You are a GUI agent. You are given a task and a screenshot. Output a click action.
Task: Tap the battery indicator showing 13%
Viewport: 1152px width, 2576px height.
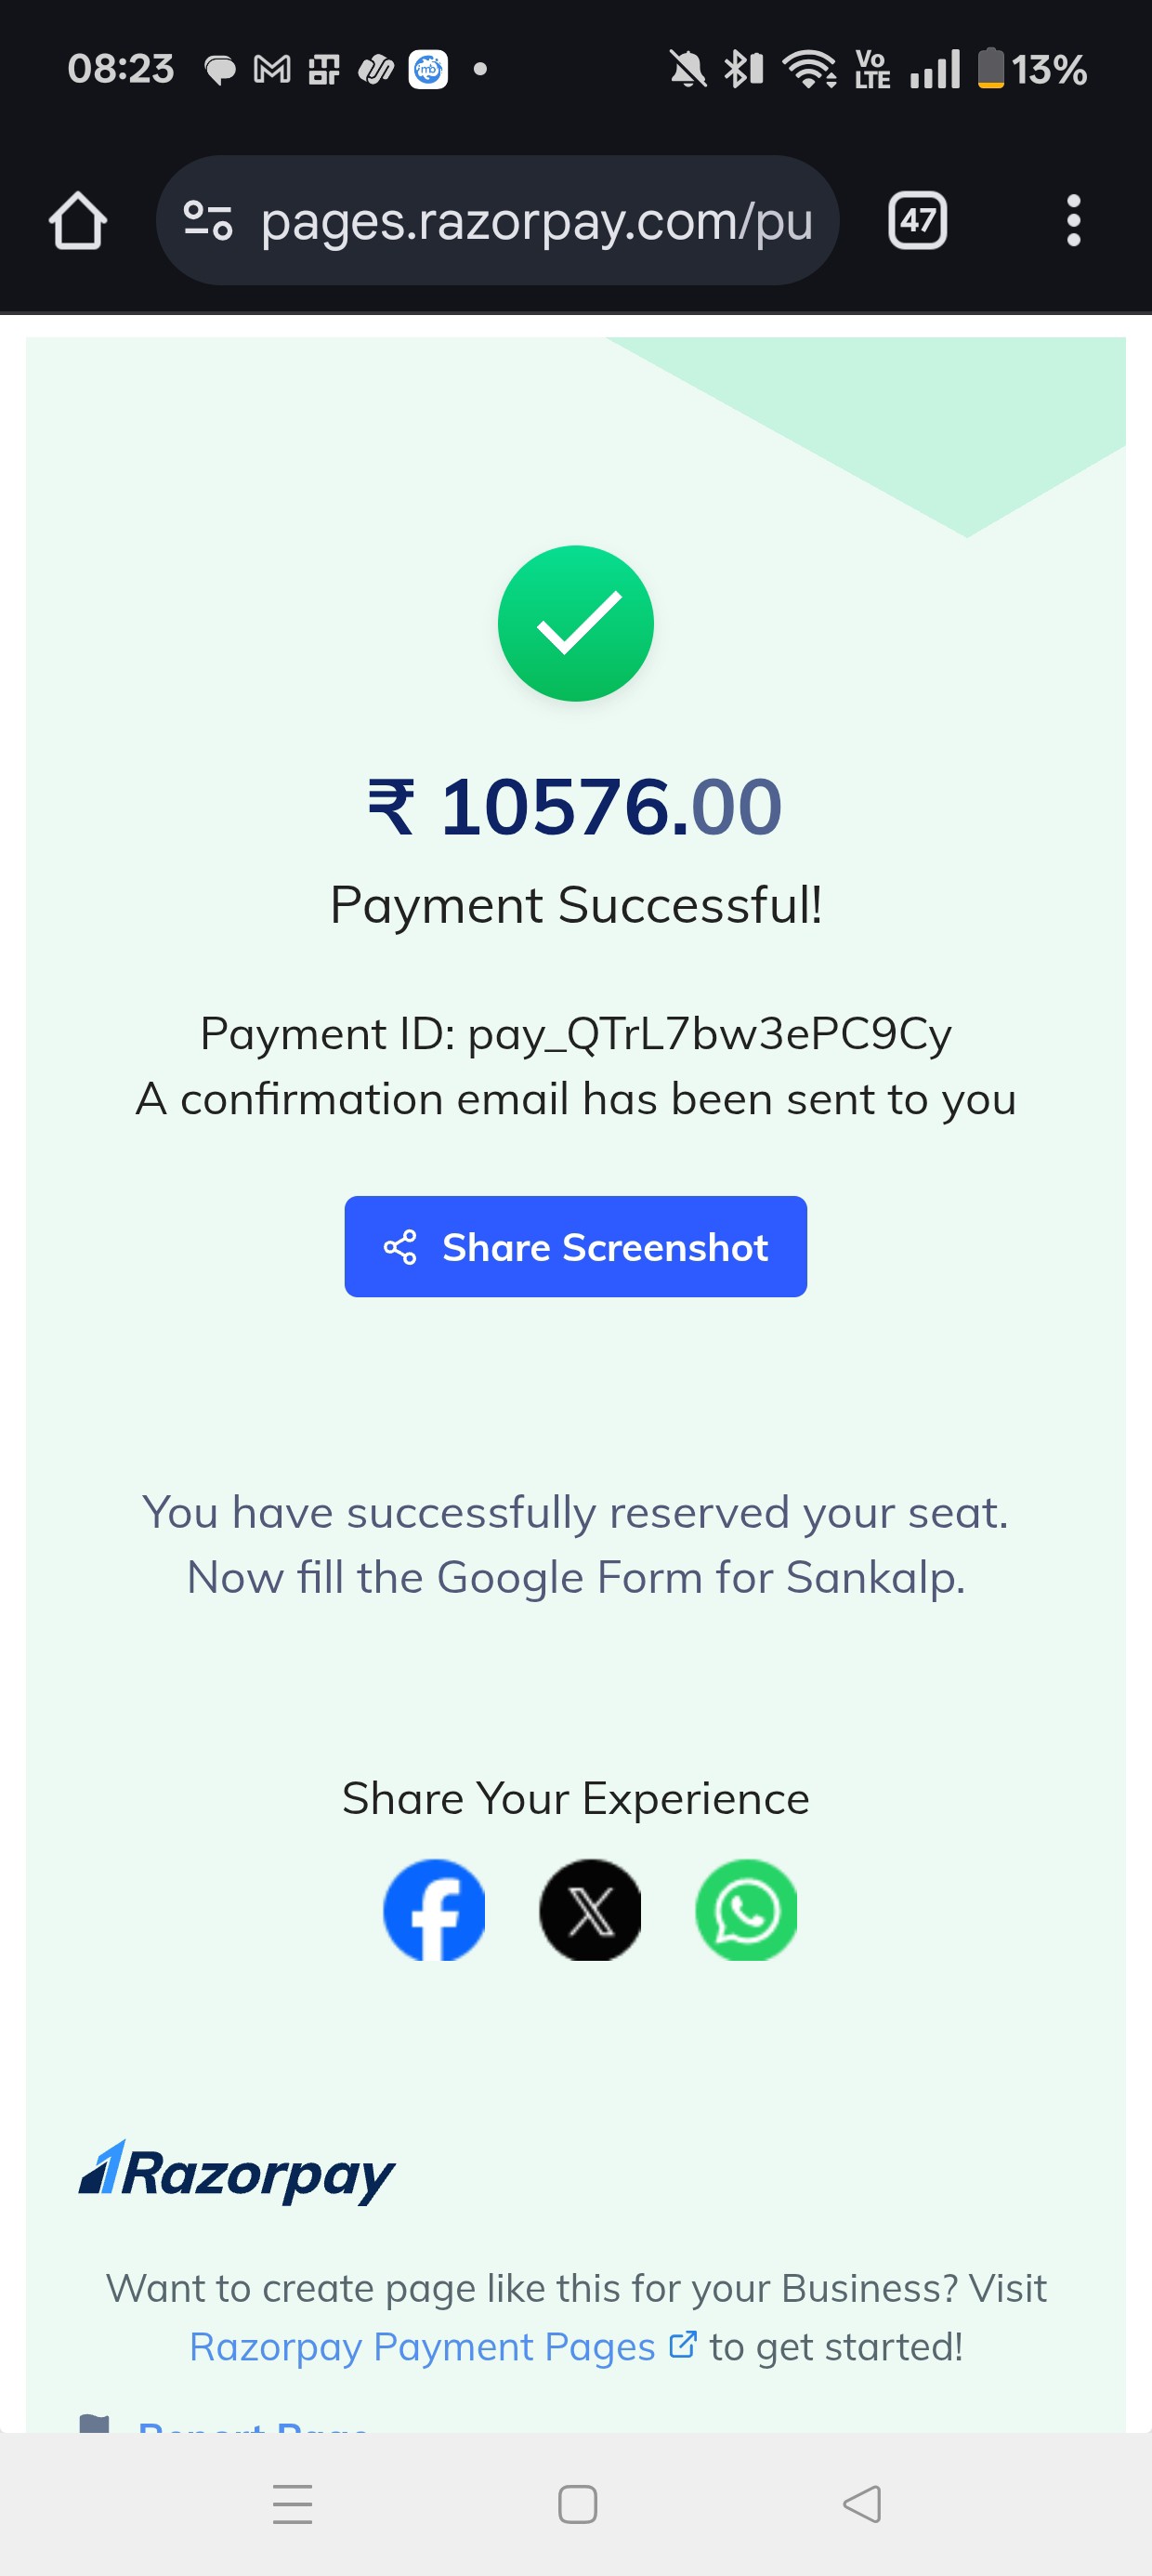[1031, 69]
